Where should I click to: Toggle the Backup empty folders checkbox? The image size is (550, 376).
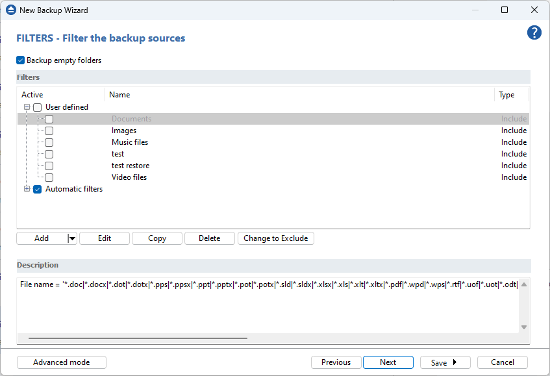click(21, 60)
